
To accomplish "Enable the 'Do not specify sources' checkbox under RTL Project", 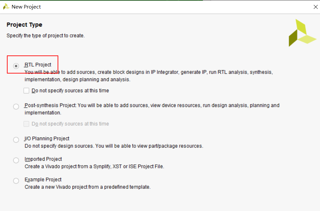I will pyautogui.click(x=26, y=91).
